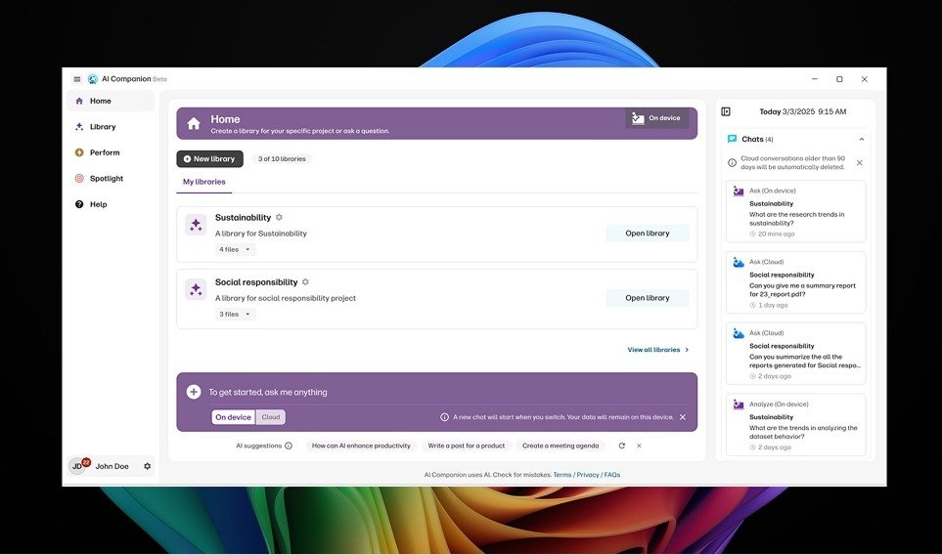
Task: Close the AI suggestions row
Action: tap(639, 446)
